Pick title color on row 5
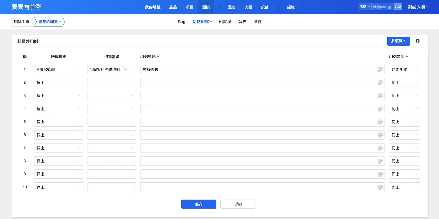Viewport: 439px width, 219px height. coord(380,122)
